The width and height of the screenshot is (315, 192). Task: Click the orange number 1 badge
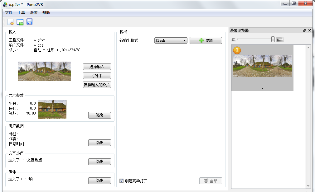point(237,50)
